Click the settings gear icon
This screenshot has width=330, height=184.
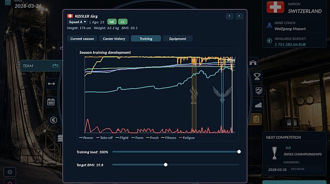pyautogui.click(x=10, y=172)
